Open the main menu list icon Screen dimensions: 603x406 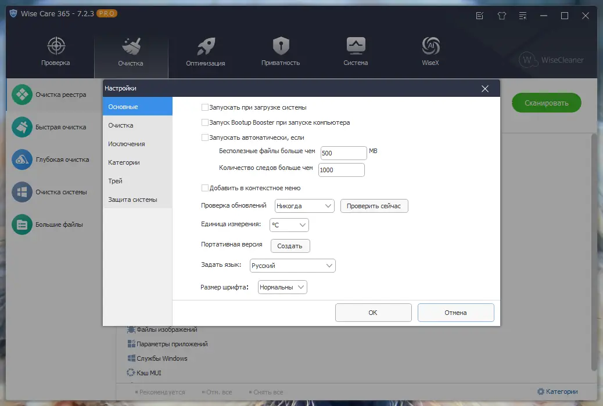point(522,16)
